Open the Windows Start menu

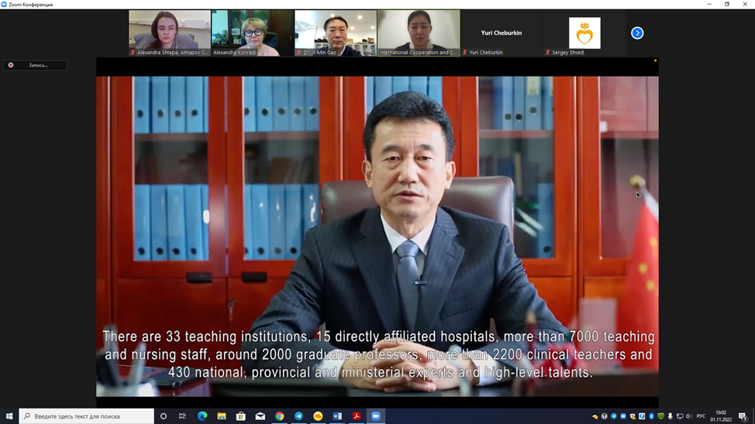point(9,416)
